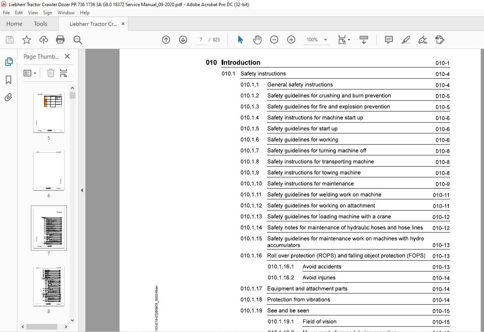Activate the selection arrow tool
The height and width of the screenshot is (332, 484).
[240, 40]
